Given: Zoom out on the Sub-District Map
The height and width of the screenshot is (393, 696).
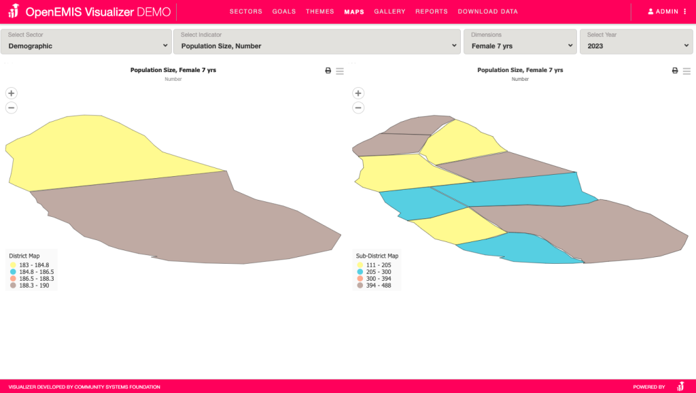Looking at the screenshot, I should [359, 107].
